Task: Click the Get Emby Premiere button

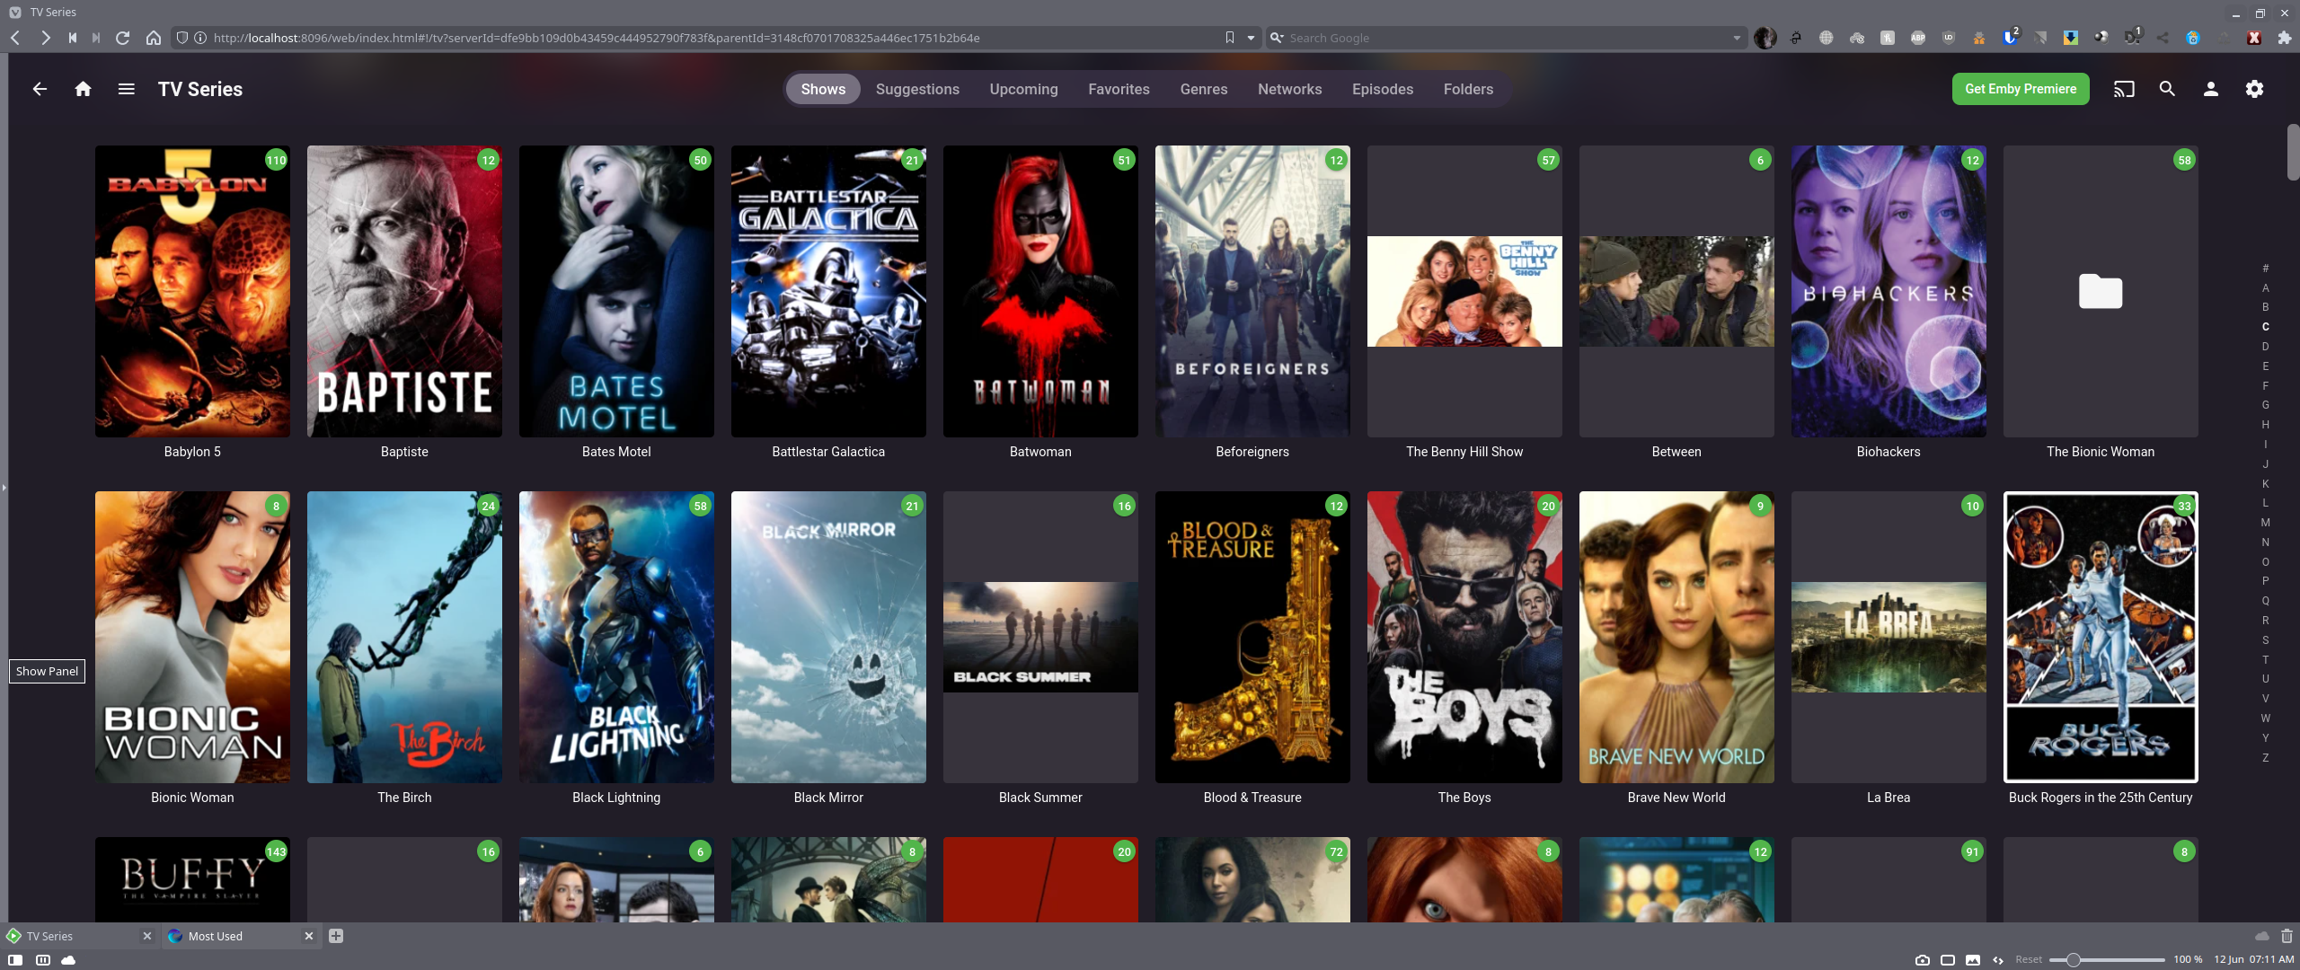Action: point(2020,89)
